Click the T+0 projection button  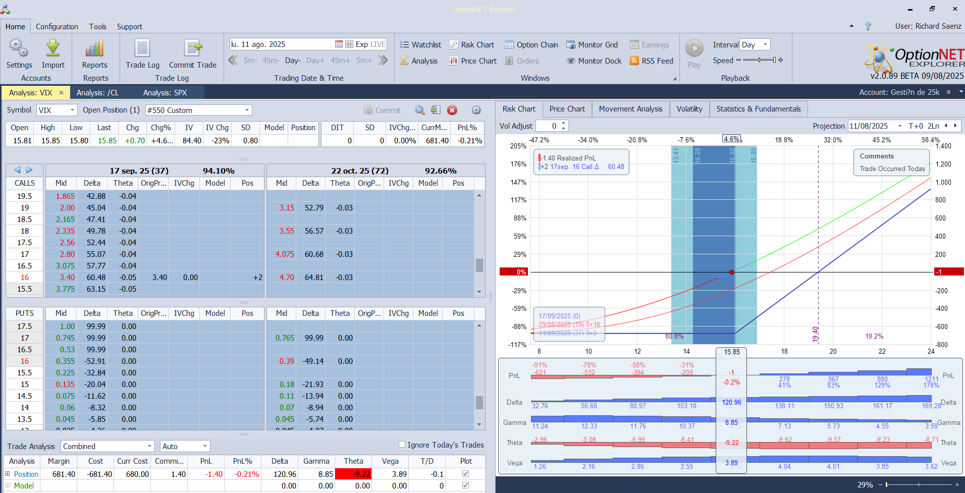point(916,126)
